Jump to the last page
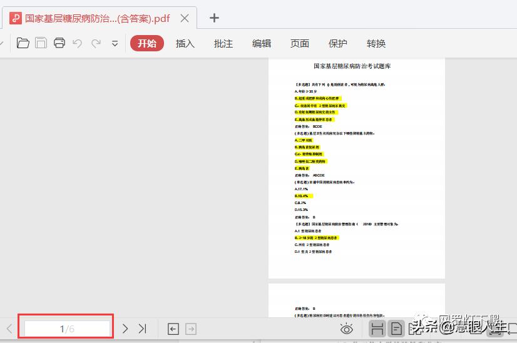This screenshot has width=517, height=343. coord(143,329)
